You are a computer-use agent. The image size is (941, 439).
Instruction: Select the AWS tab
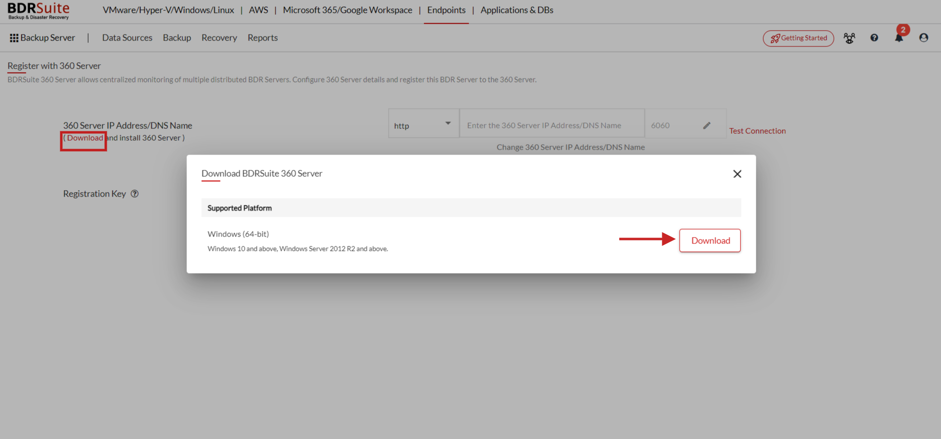click(258, 10)
